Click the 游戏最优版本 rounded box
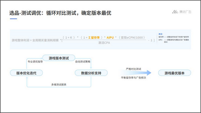The image size is (201, 113). coord(174,73)
